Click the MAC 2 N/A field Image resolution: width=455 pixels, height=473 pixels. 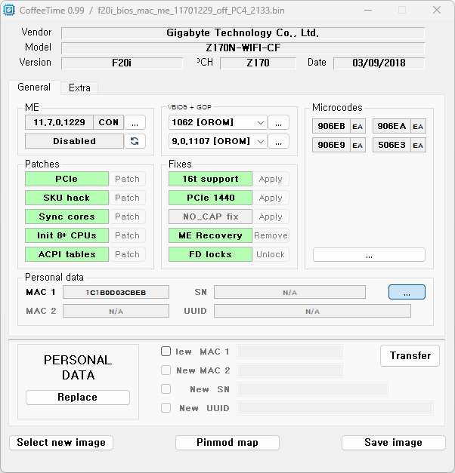pos(116,311)
